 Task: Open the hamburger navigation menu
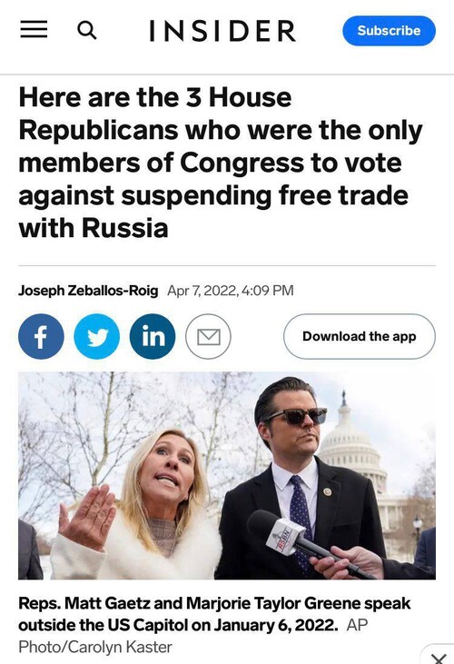coord(34,30)
